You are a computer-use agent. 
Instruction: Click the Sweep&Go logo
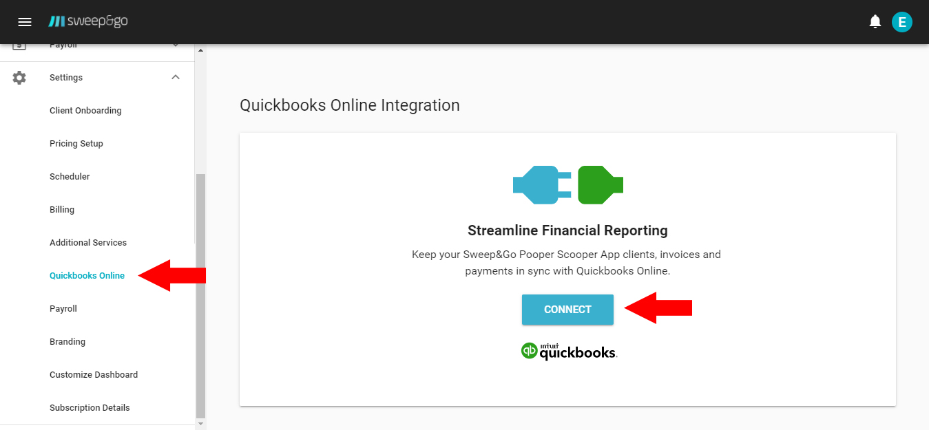click(x=88, y=21)
